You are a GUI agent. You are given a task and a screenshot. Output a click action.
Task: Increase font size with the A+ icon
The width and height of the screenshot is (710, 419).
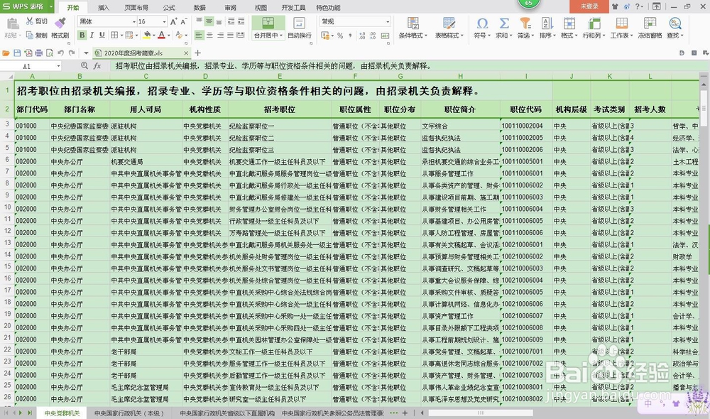point(174,21)
